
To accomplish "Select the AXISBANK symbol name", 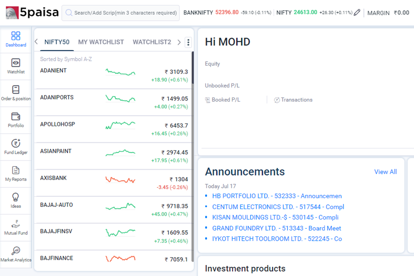I will 53,178.
